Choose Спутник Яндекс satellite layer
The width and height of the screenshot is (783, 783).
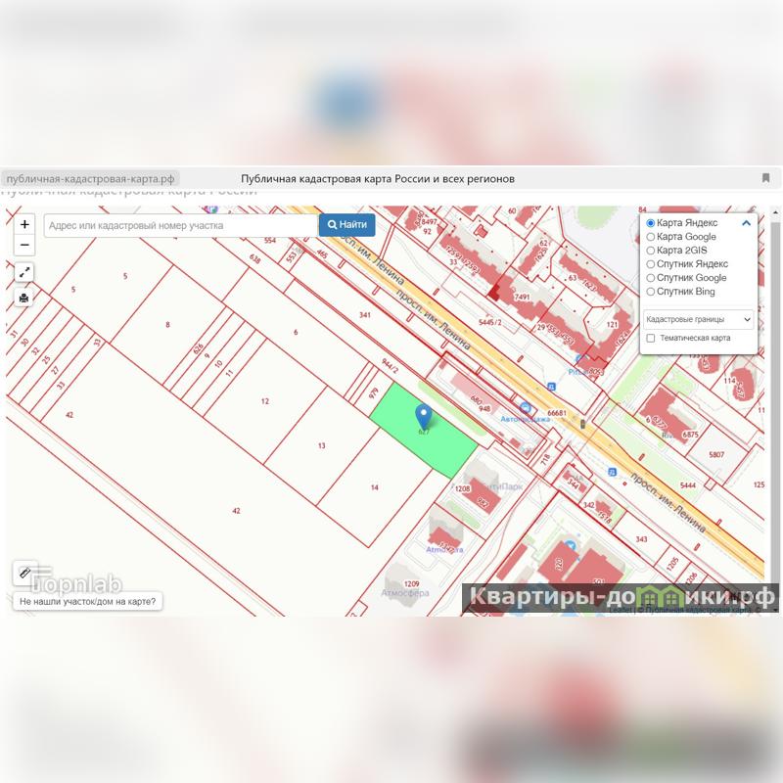click(x=651, y=264)
